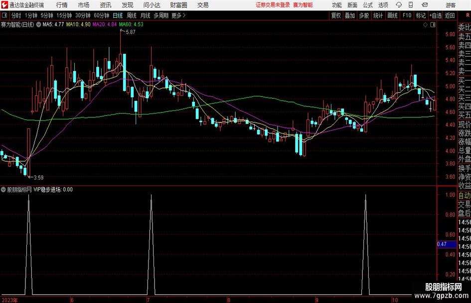Open the 交易 menu

click(x=203, y=5)
